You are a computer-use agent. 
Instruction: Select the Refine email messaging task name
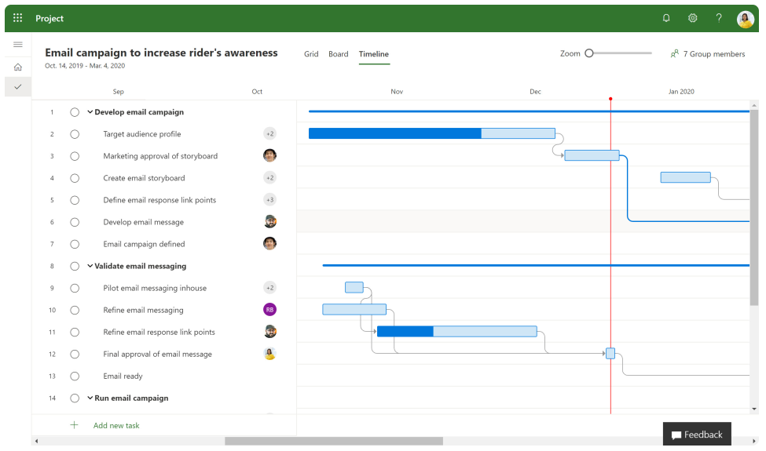coord(143,310)
